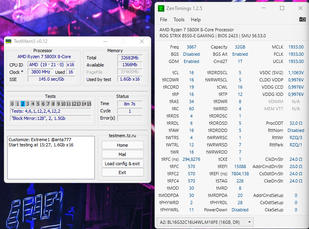
Task: Click the Used cores field showing 16
Action: [x=71, y=72]
